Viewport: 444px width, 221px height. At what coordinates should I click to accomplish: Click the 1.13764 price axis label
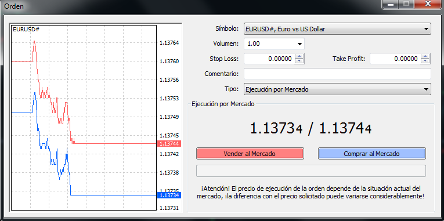coord(169,43)
